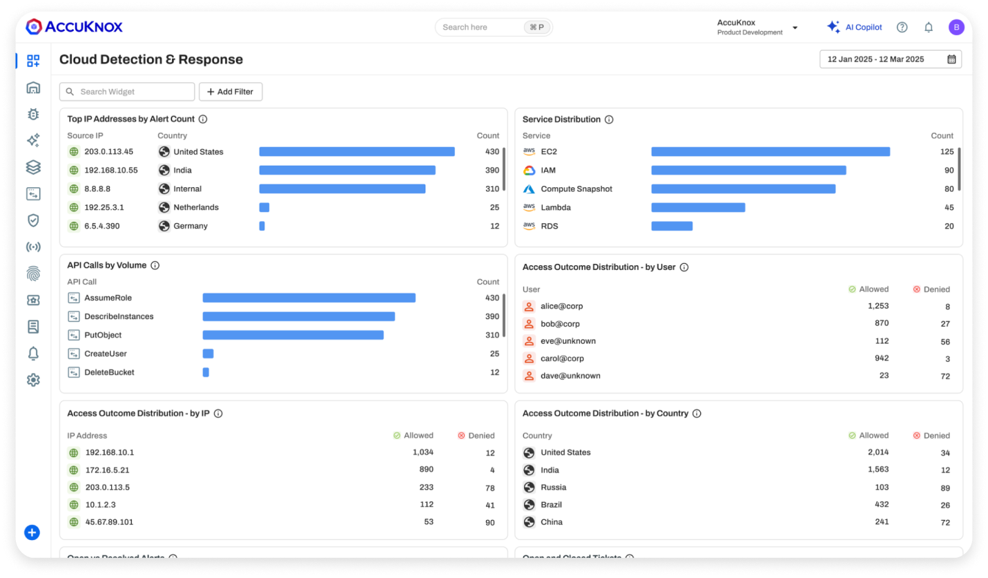Screen dimensions: 988x578
Task: Open the fingerprint icon in sidebar
Action: (33, 273)
